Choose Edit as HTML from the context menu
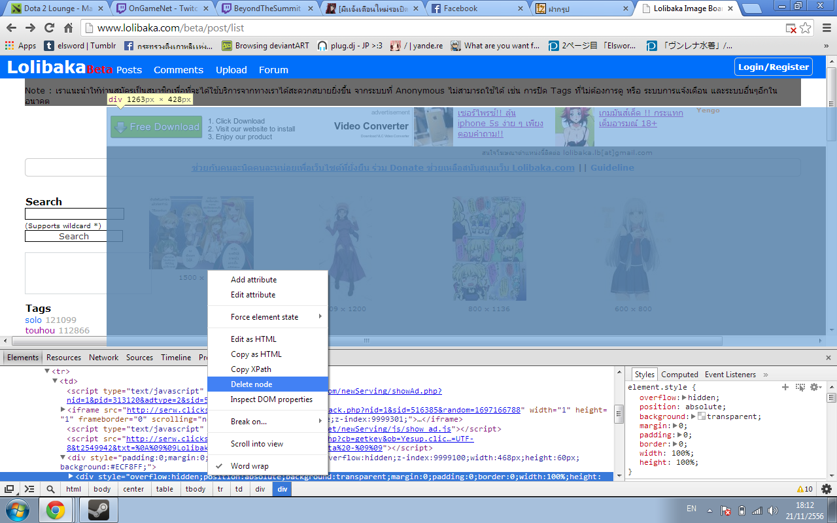Viewport: 837px width, 523px height. (267, 339)
